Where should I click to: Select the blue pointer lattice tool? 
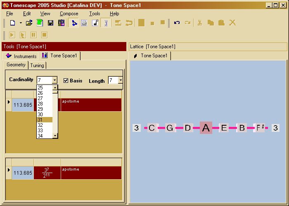[x=74, y=23]
